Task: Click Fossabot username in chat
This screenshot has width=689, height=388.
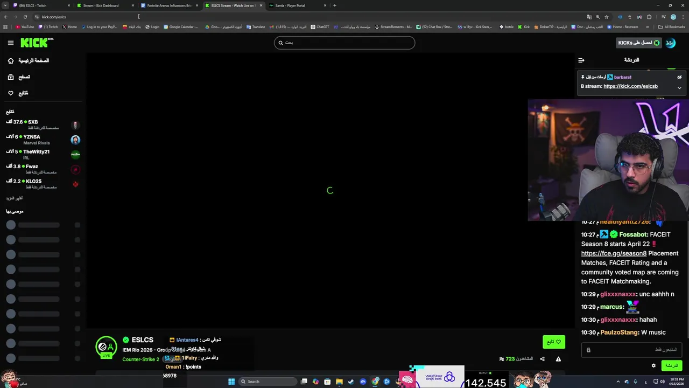Action: point(634,234)
